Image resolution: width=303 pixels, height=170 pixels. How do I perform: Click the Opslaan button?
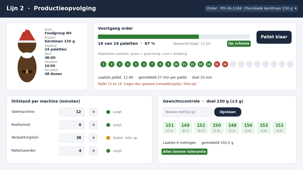coord(228,112)
